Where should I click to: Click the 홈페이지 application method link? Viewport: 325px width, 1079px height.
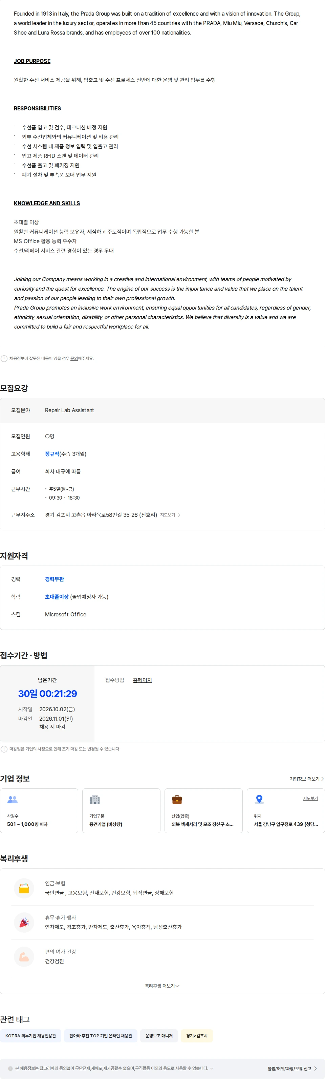click(x=143, y=680)
